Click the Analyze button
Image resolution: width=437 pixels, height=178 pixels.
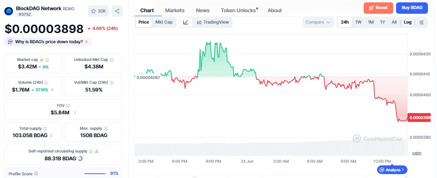[392, 170]
